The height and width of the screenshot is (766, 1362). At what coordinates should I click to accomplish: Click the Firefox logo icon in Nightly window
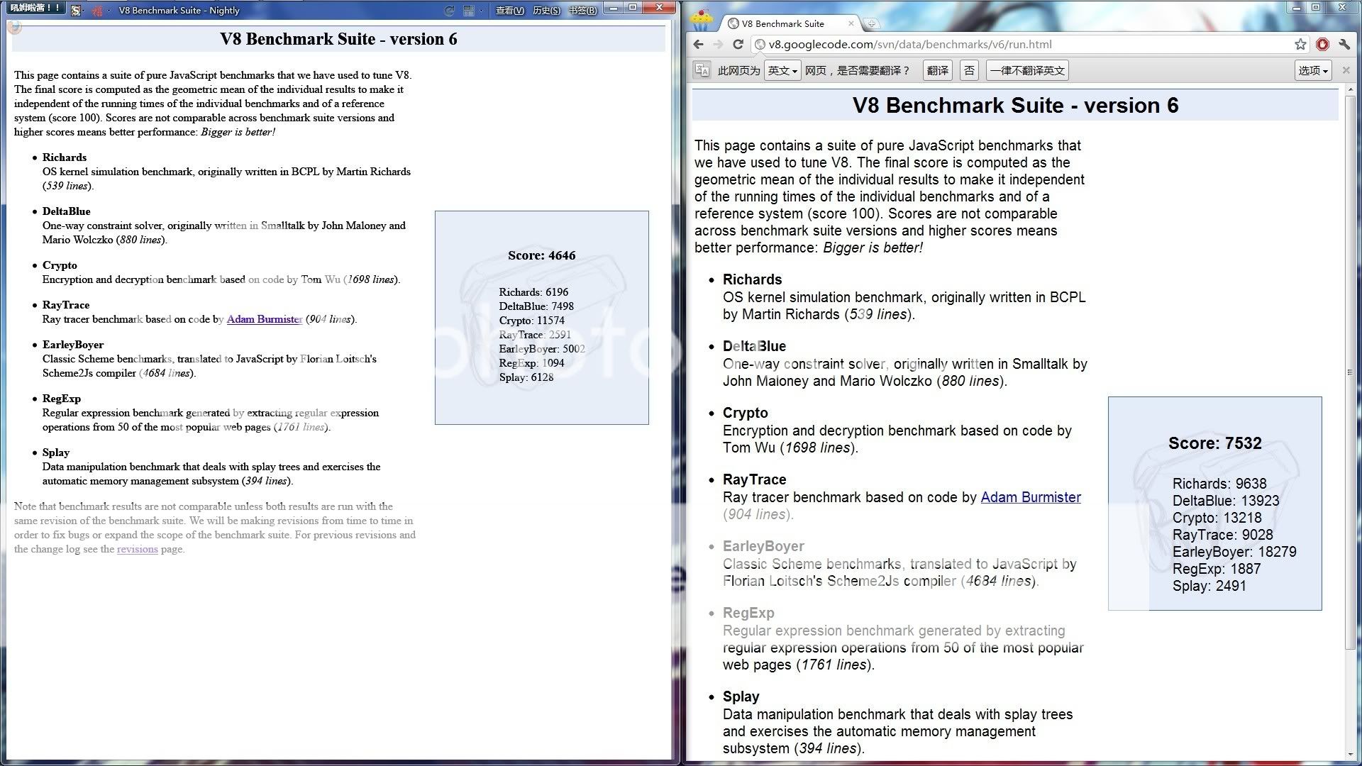(14, 27)
